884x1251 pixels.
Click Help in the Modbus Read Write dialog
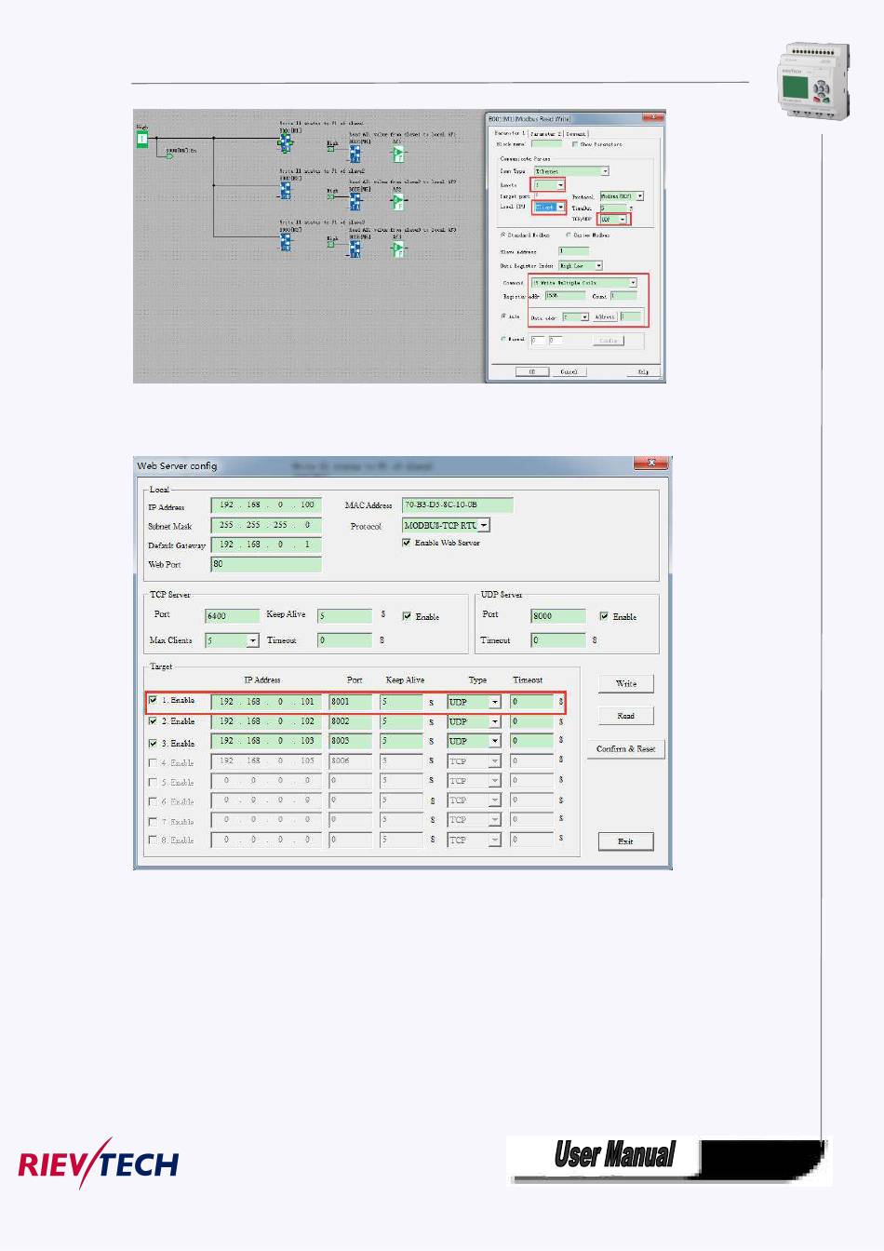click(x=643, y=371)
